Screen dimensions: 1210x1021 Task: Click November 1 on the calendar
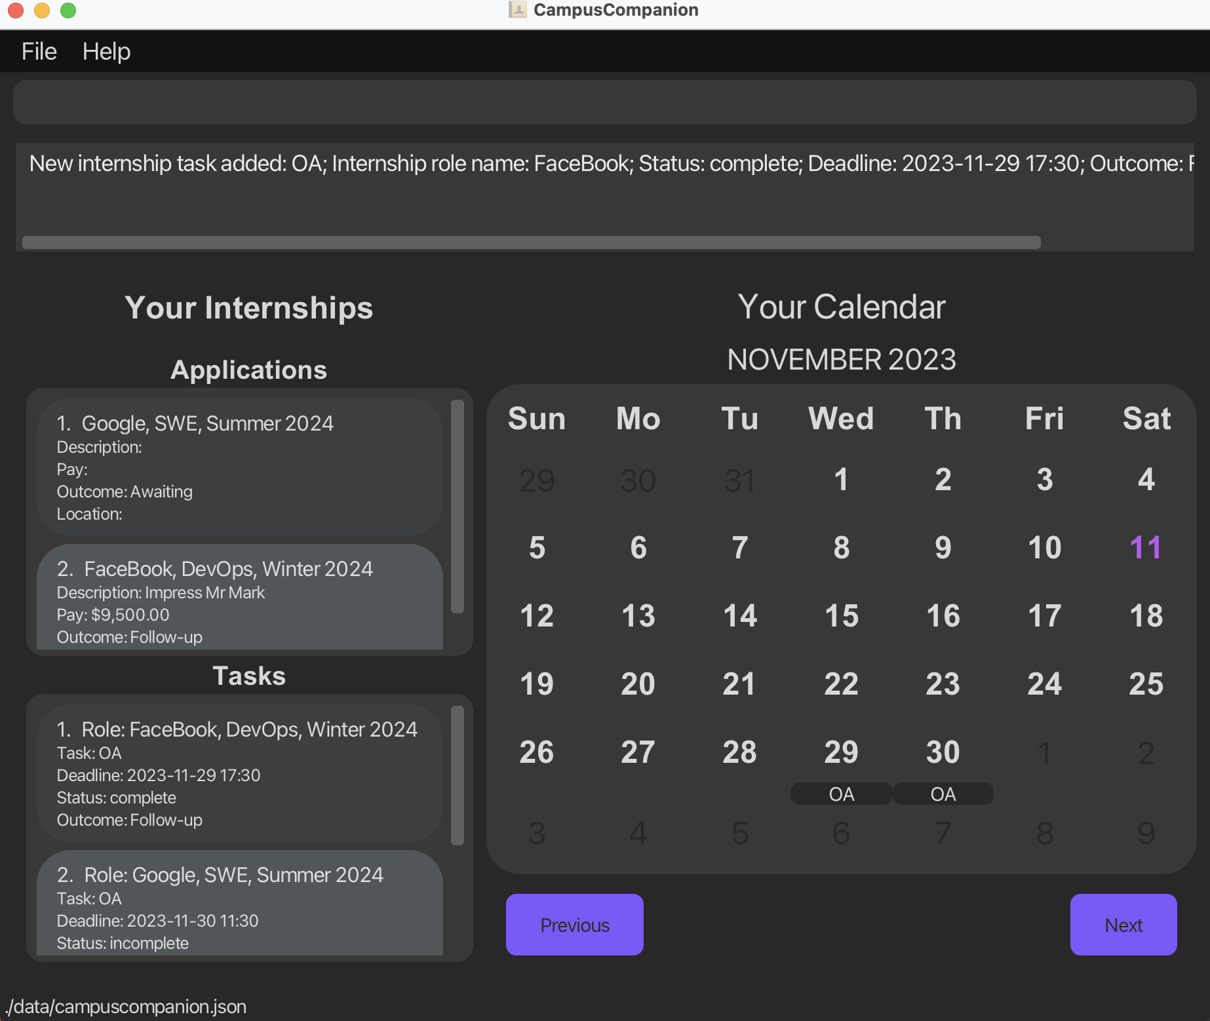click(841, 479)
